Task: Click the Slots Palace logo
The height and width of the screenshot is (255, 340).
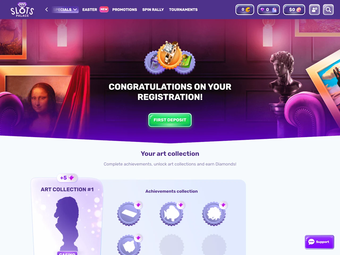Action: [22, 10]
